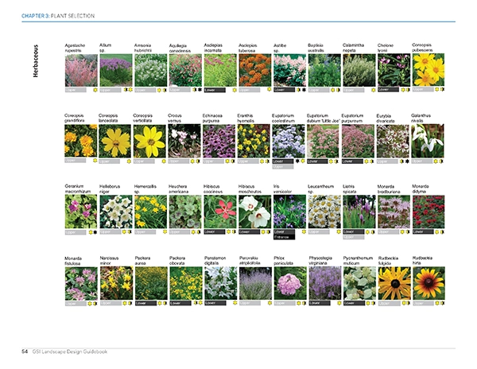Open the Monarda didyma red flower photo
Viewport: 477px width, 369px height.
coord(427,212)
